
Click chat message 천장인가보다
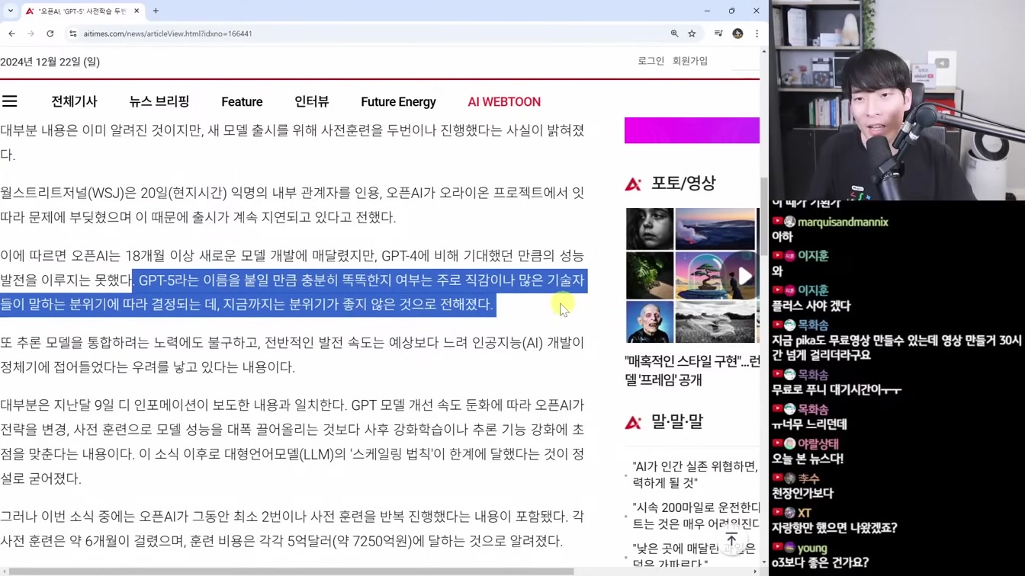coord(802,493)
